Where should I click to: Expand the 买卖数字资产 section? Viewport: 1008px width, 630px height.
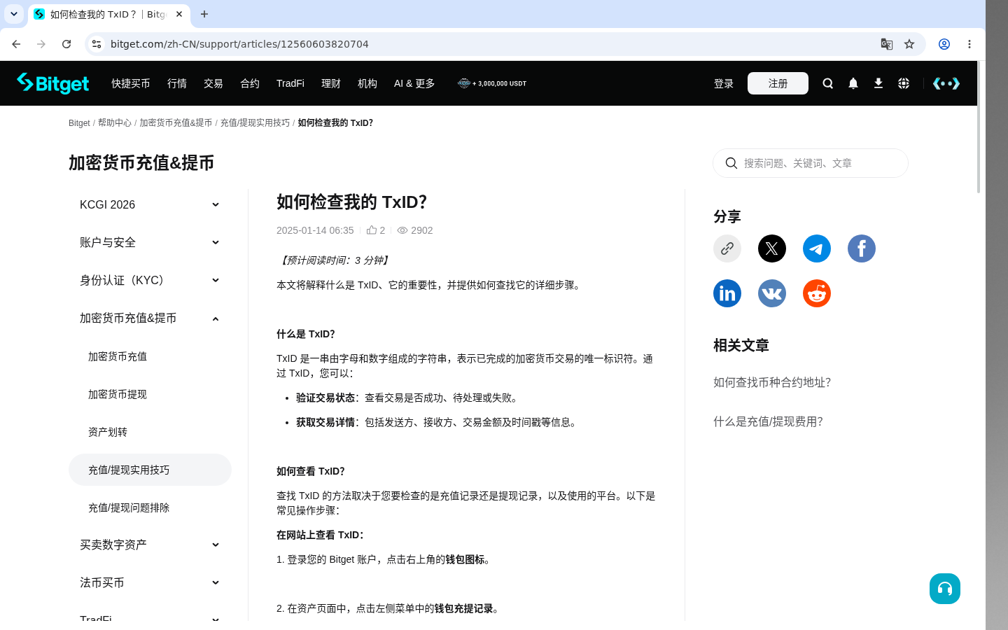216,545
